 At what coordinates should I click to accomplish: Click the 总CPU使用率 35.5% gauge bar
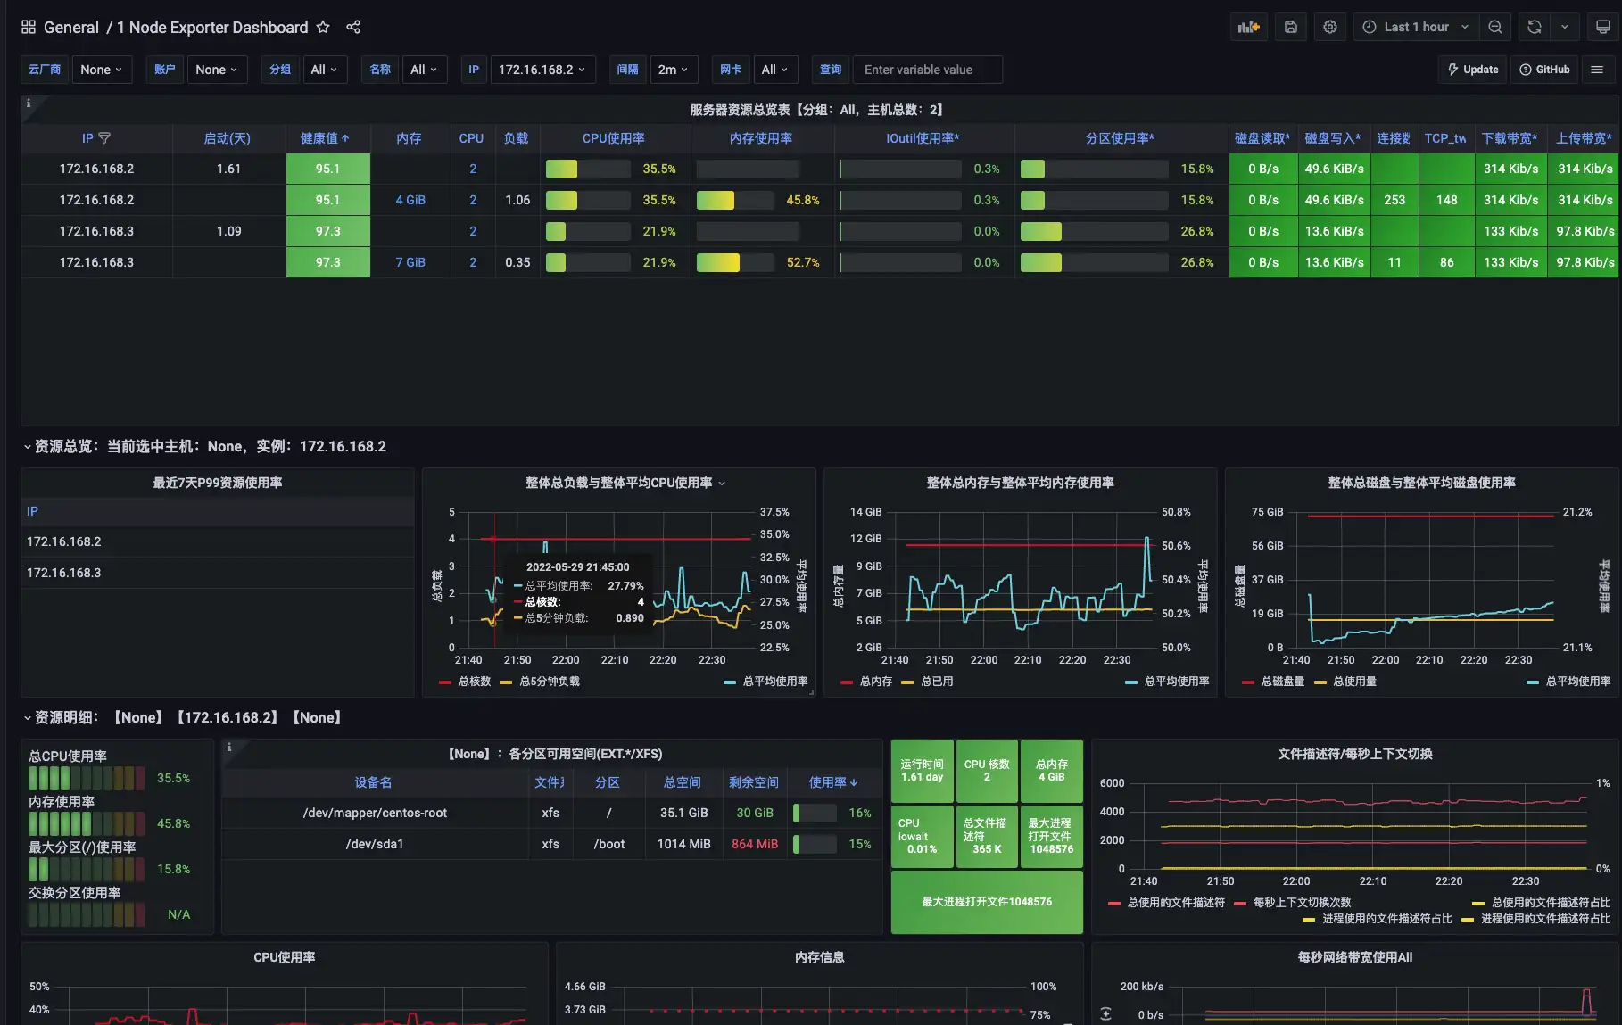click(x=87, y=778)
